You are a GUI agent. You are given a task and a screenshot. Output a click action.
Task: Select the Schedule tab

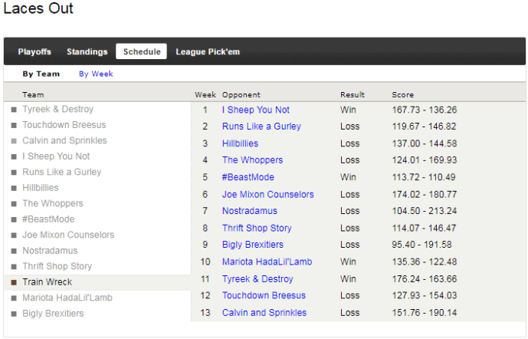tap(142, 51)
